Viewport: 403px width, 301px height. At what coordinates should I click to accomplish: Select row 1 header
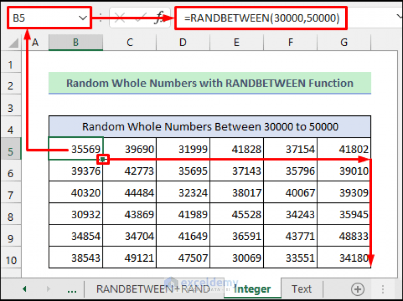(11, 62)
